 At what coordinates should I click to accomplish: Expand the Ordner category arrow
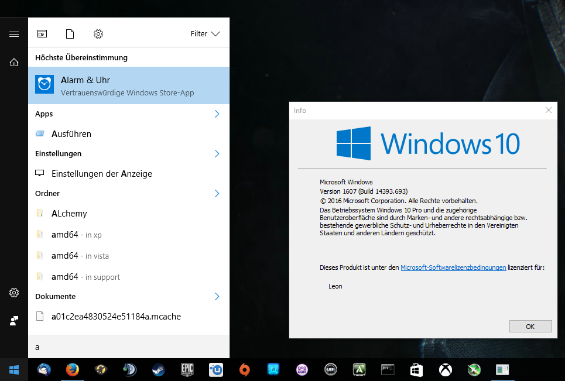217,193
